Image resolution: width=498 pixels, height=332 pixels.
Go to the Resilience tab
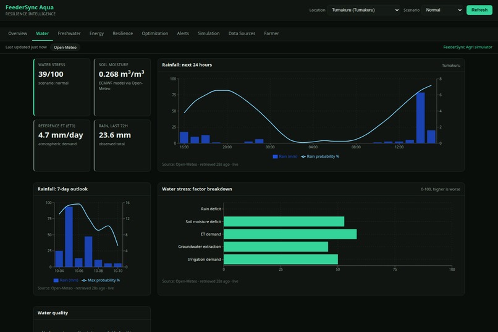(122, 33)
